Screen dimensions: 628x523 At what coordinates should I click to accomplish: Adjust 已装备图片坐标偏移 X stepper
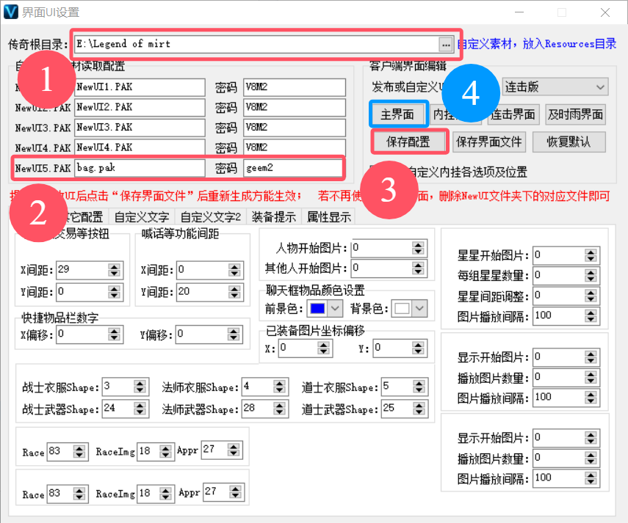click(324, 348)
